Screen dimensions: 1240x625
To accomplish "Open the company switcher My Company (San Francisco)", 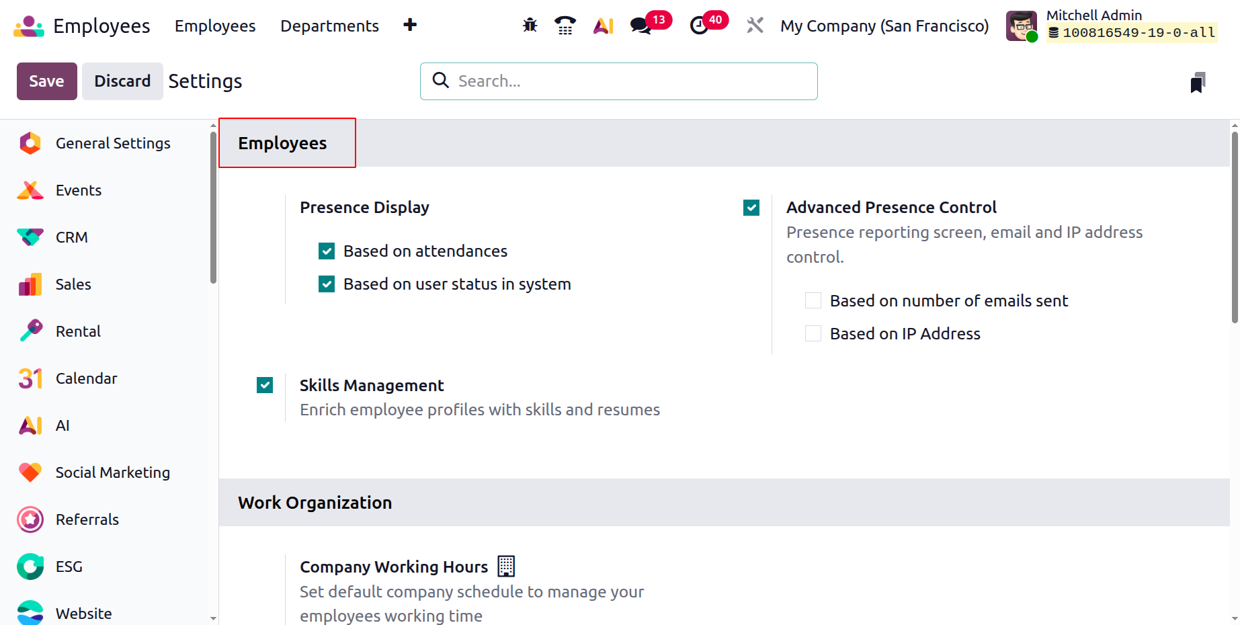I will click(x=884, y=26).
